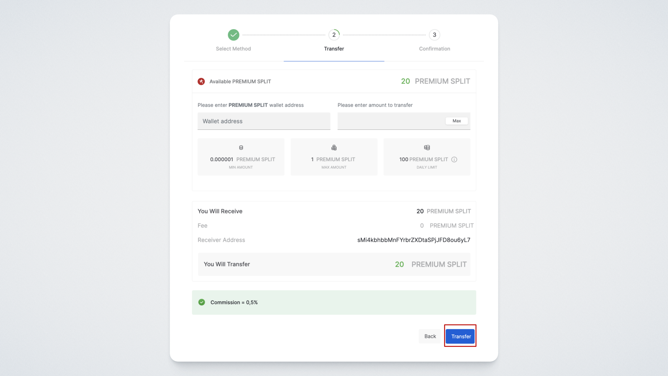
Task: Click the red star PREMIUM SPLIT coin icon
Action: 201,81
